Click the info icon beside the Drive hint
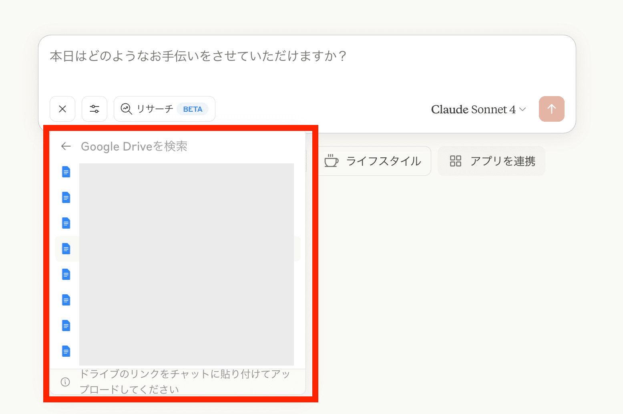 pos(65,382)
